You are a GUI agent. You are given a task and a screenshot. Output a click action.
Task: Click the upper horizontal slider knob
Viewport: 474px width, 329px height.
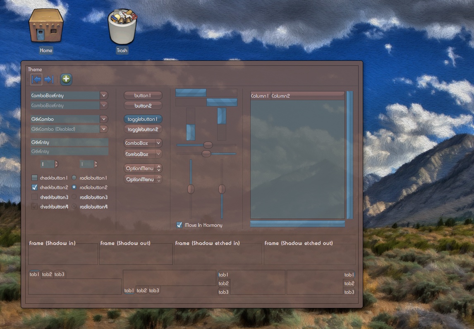208,145
